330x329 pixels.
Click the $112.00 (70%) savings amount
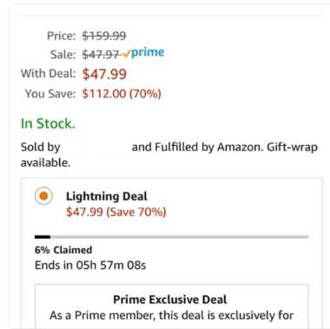tap(122, 94)
